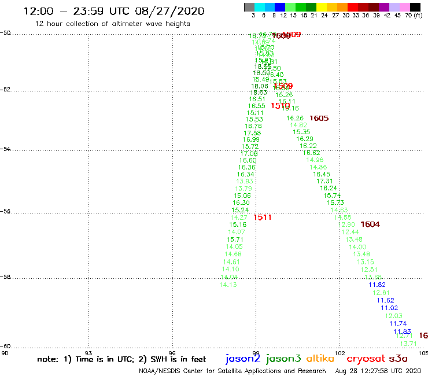Click the red time stamp 1511
Screen dimensions: 428x376
(x=263, y=218)
